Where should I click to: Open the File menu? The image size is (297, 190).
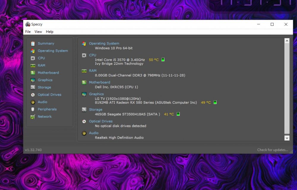click(x=28, y=32)
